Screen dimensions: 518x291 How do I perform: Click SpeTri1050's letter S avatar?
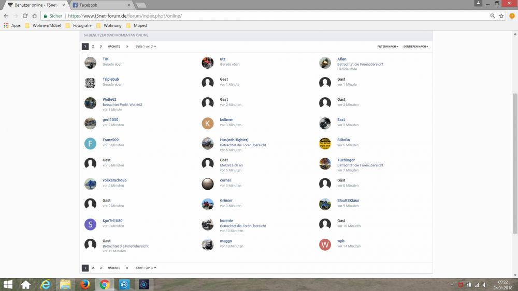point(90,224)
